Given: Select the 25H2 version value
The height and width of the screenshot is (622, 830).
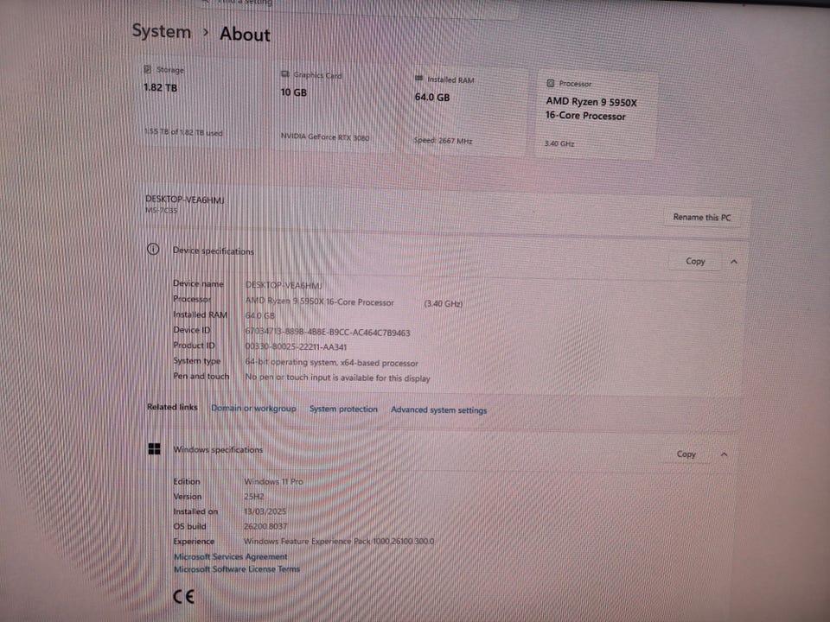Looking at the screenshot, I should 254,497.
